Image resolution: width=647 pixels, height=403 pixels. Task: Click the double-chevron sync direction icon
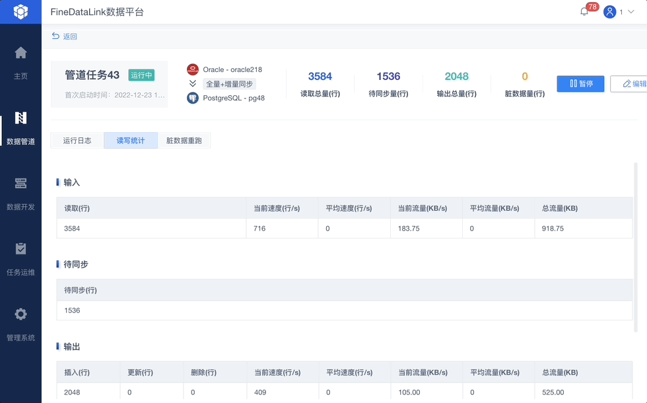(x=193, y=83)
